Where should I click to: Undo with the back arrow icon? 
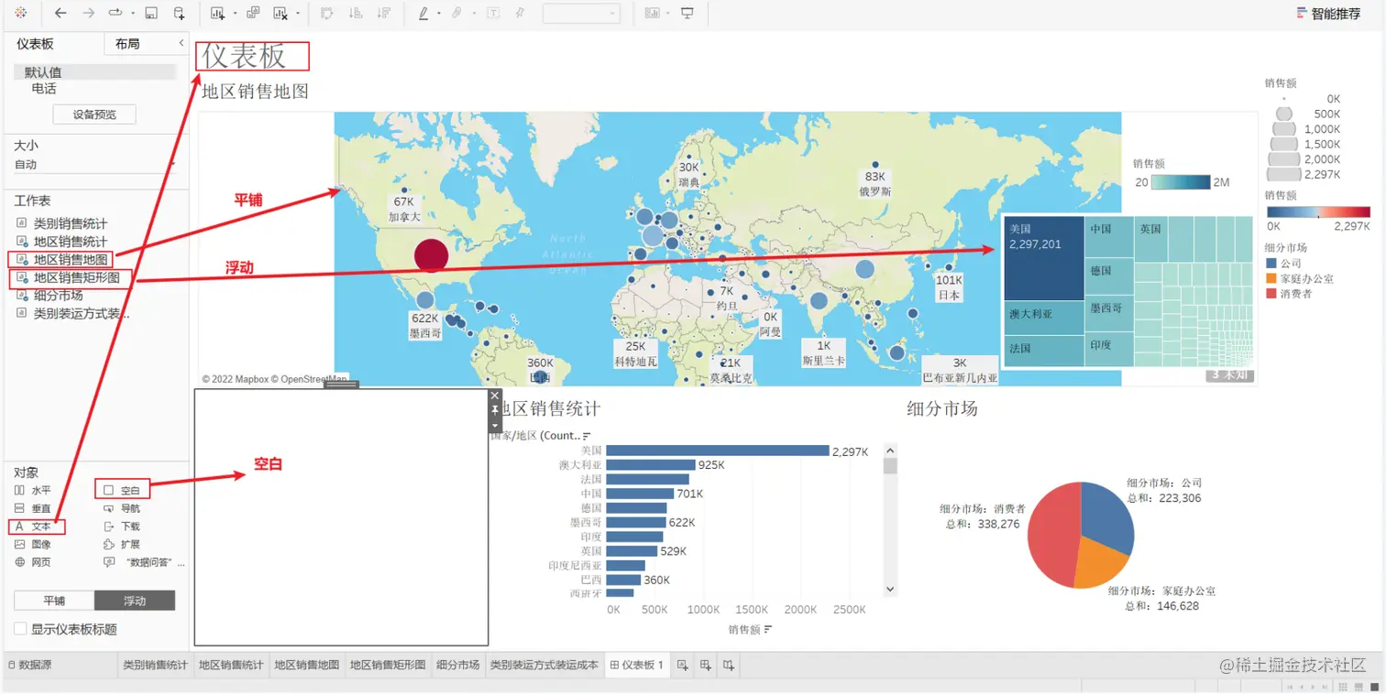coord(60,13)
